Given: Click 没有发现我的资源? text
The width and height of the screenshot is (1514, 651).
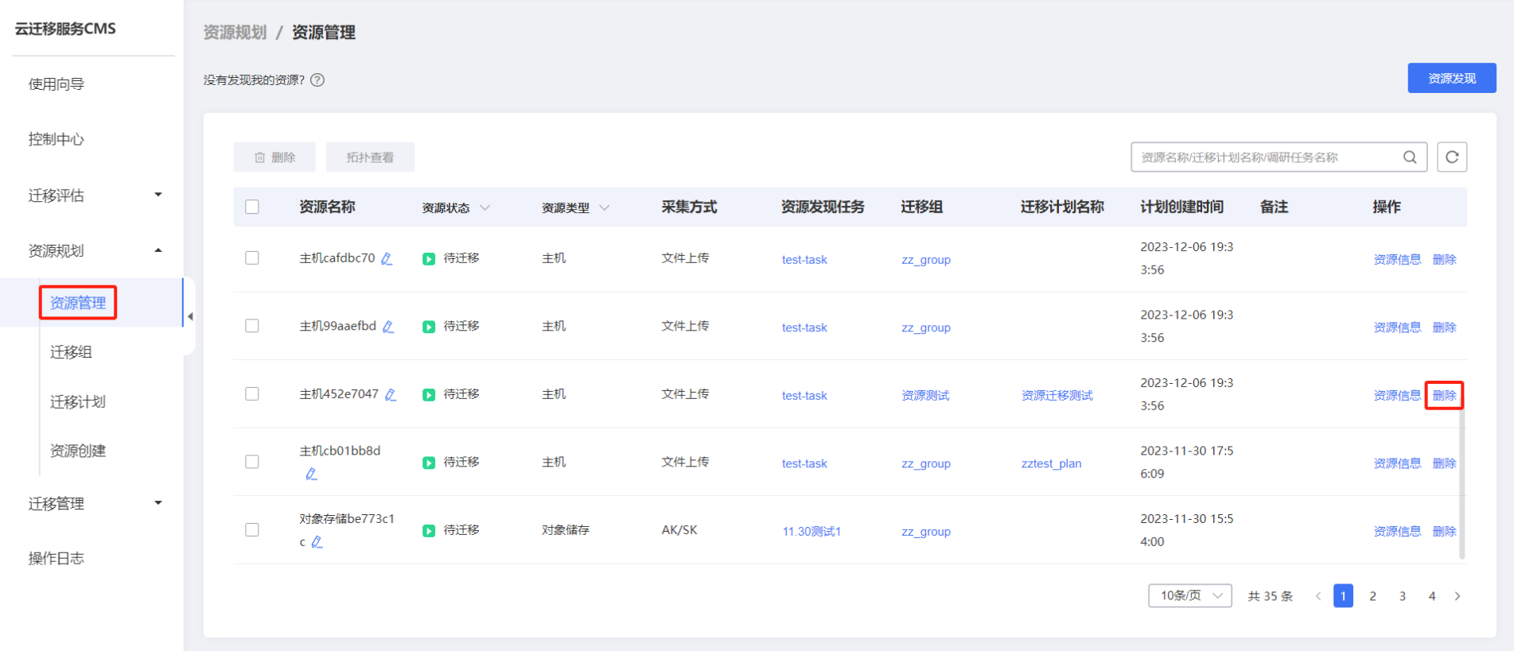Looking at the screenshot, I should [254, 79].
